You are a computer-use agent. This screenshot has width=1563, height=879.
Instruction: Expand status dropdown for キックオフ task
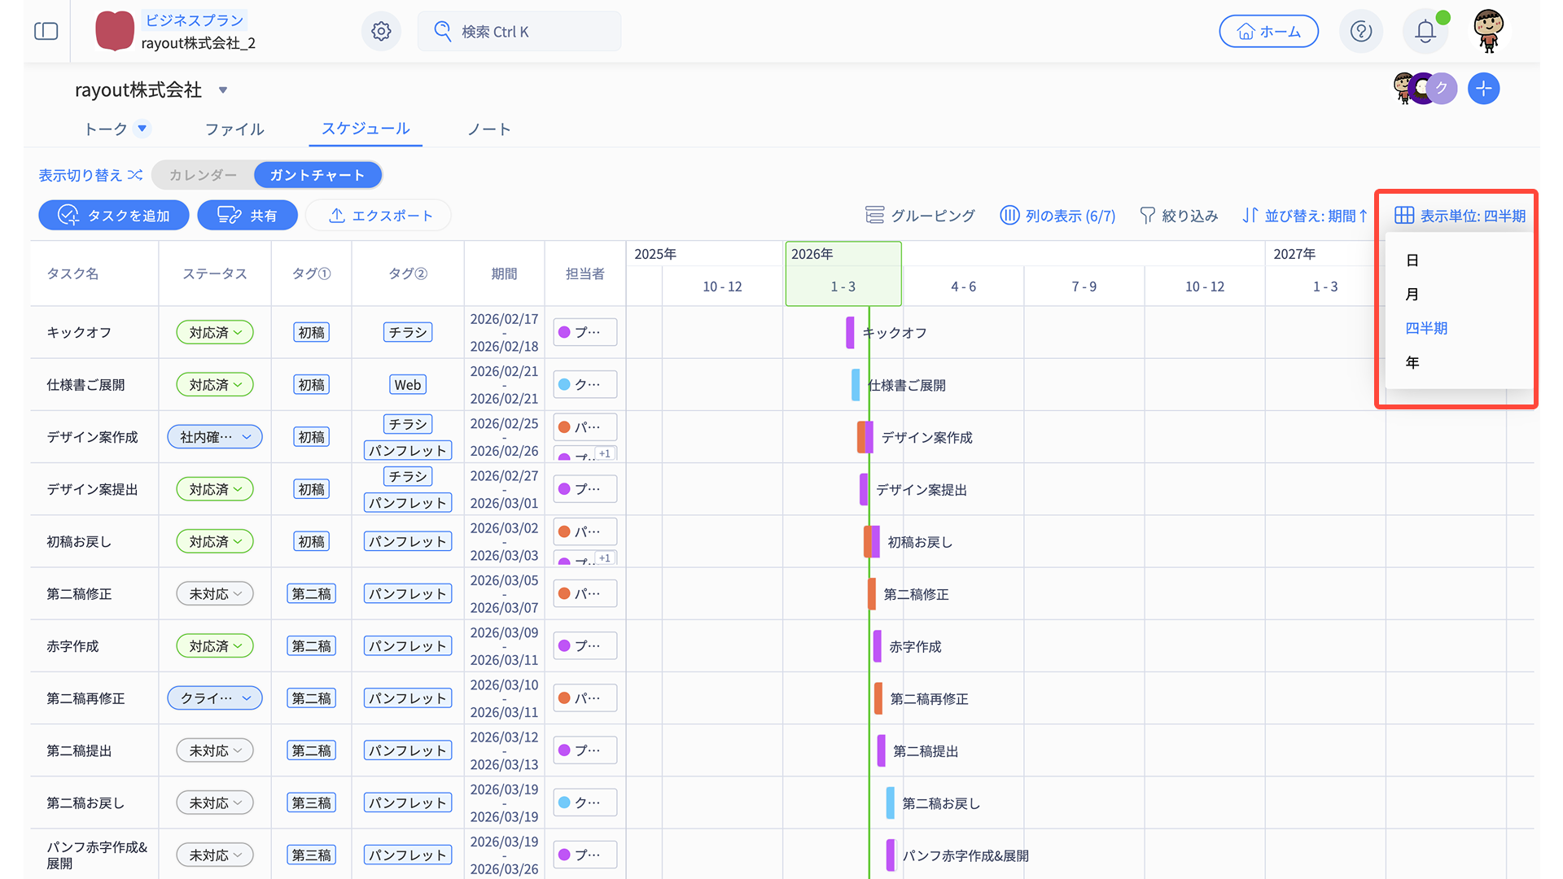point(215,333)
